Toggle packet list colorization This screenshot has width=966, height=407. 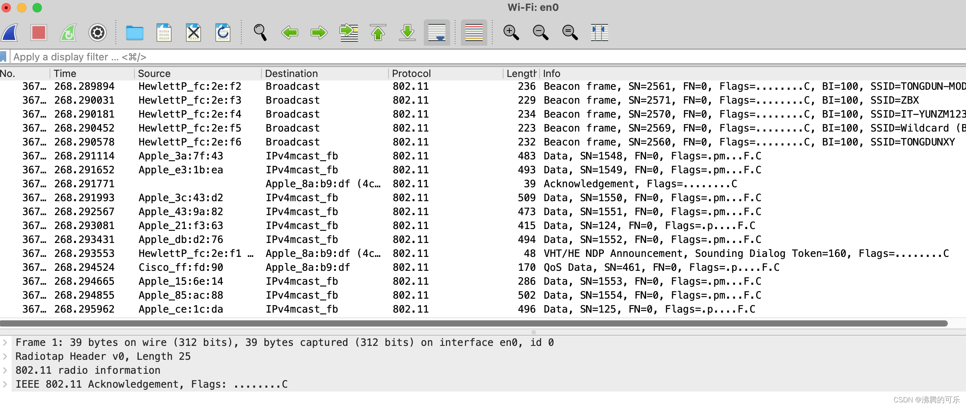pos(473,32)
